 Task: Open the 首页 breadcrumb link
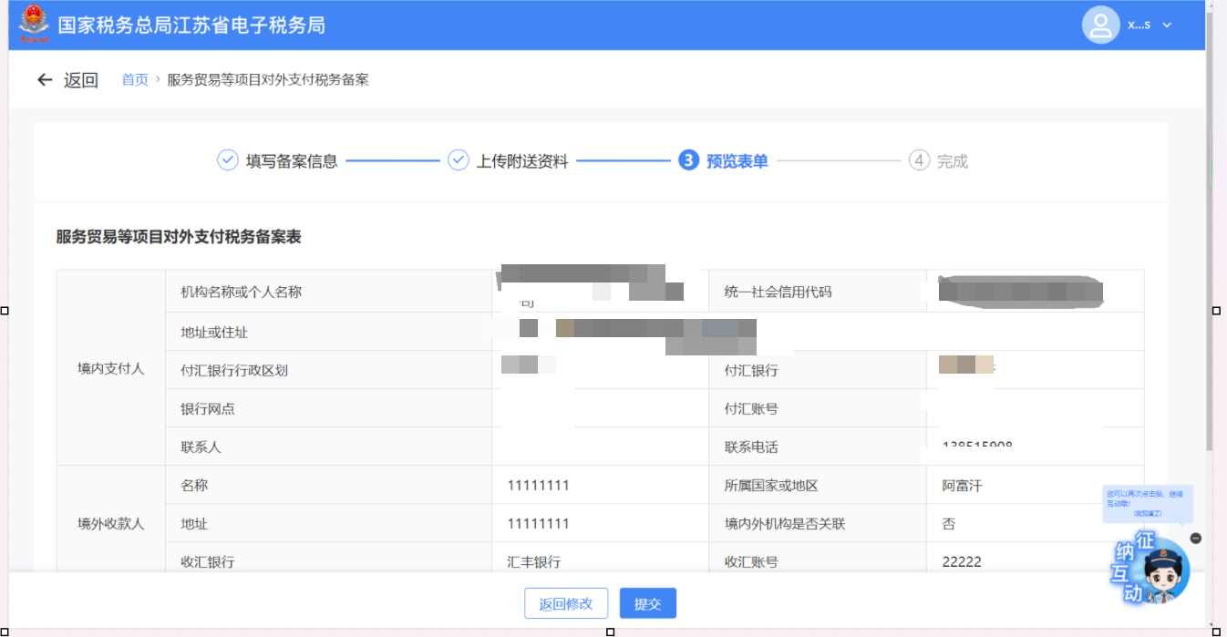pyautogui.click(x=135, y=80)
